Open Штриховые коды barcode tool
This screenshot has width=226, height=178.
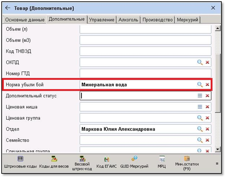coord(20,162)
